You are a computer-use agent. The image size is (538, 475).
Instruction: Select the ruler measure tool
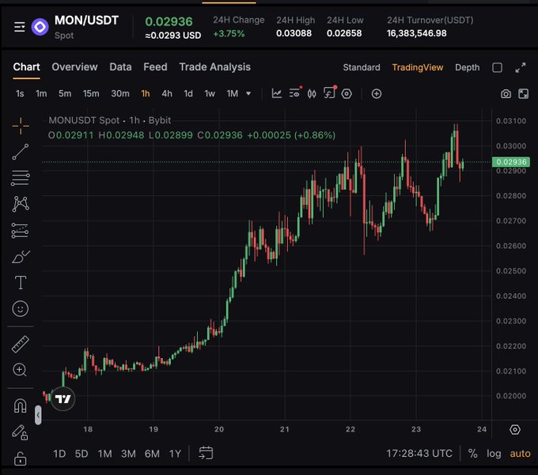(x=21, y=345)
